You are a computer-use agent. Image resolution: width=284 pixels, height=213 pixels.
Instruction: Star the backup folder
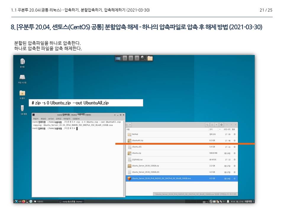[x=235, y=134]
